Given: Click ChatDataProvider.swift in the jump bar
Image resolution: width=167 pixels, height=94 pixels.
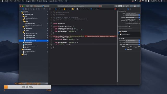Looking at the screenshot, I should tap(83, 9).
